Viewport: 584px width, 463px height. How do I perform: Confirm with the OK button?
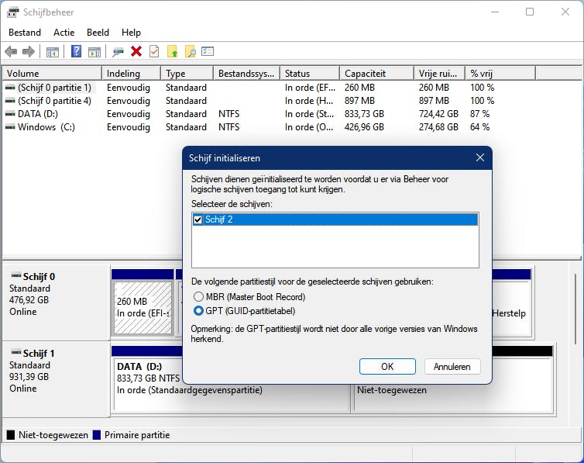387,367
